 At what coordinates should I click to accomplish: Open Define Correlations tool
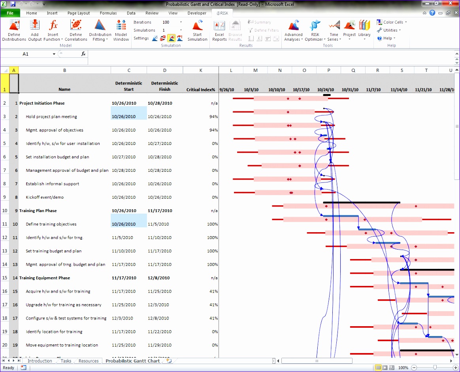76,30
